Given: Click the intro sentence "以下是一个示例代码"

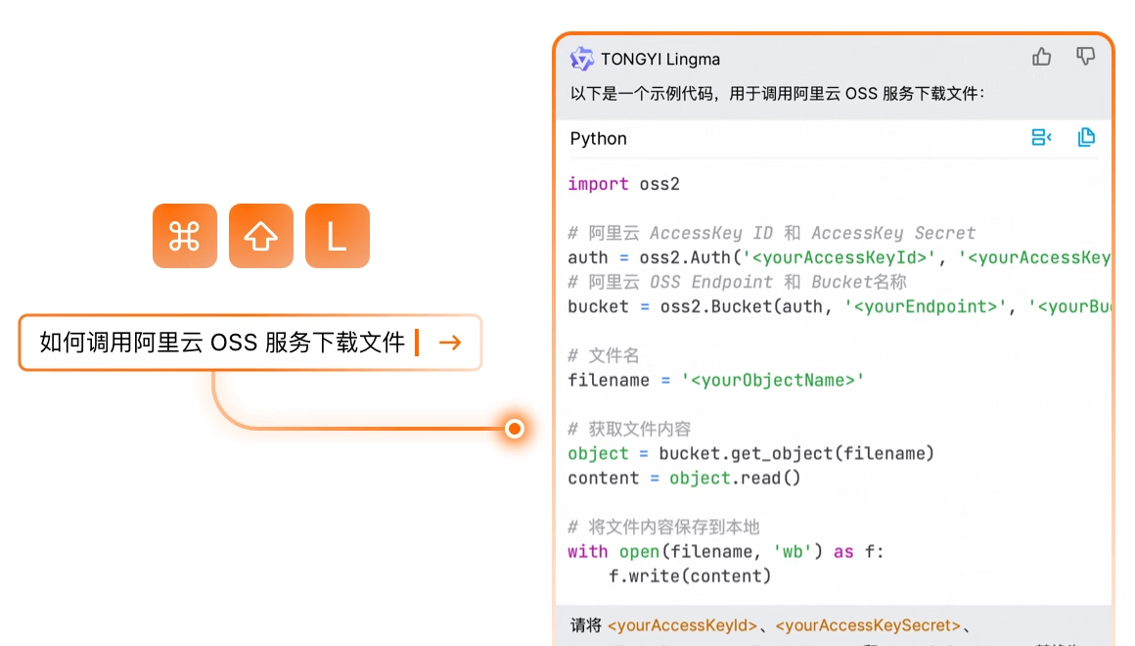Looking at the screenshot, I should [778, 93].
